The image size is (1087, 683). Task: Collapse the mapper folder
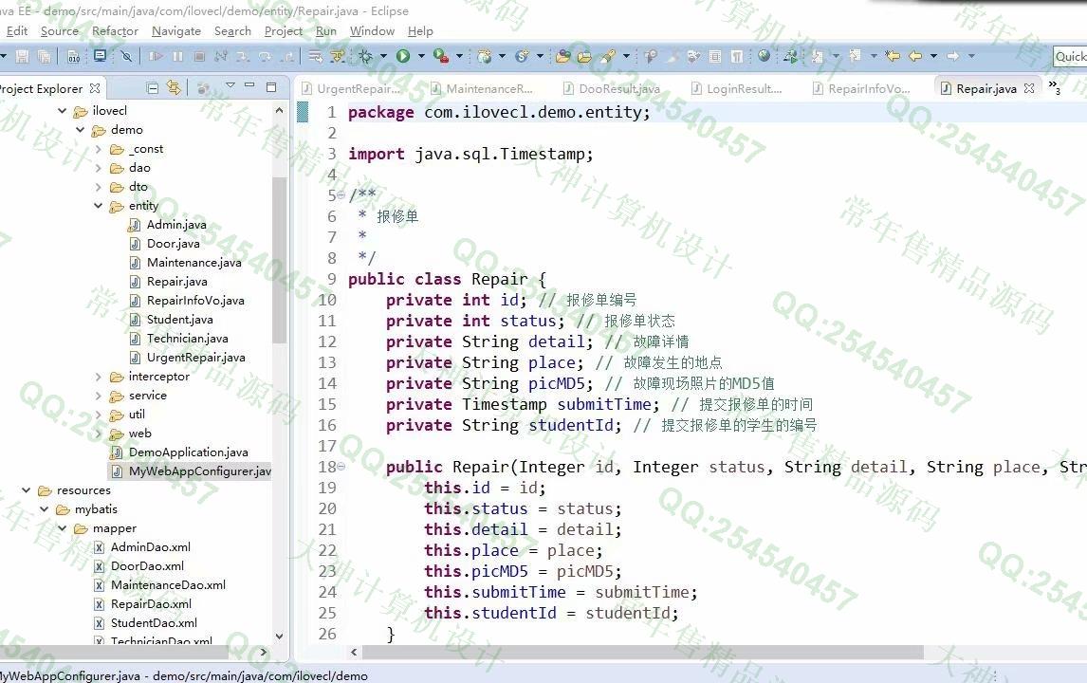(x=63, y=527)
